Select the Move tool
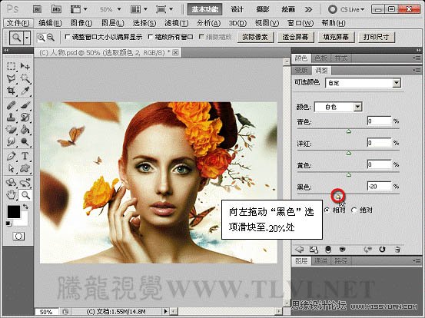The image size is (425, 318). 25,66
